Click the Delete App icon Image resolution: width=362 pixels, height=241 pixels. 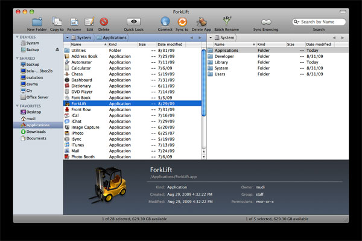click(x=202, y=22)
